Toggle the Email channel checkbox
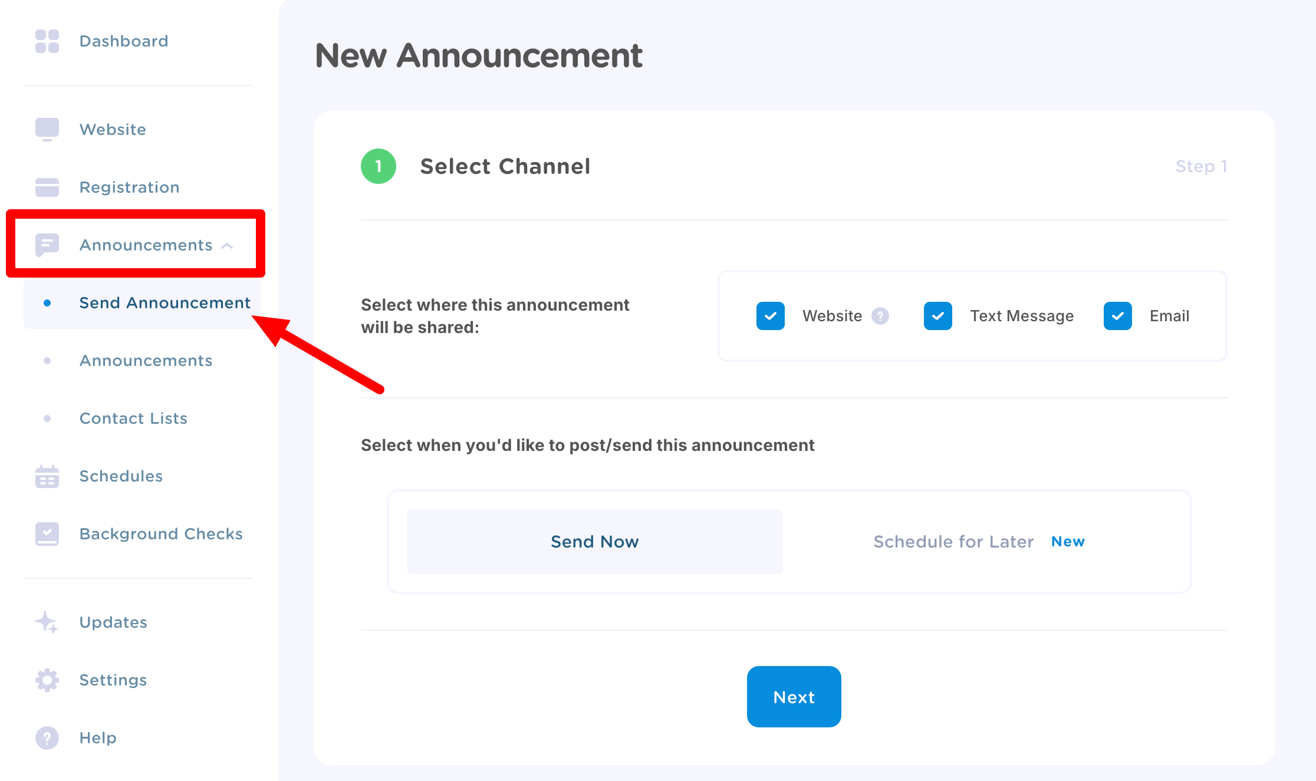 [x=1118, y=316]
